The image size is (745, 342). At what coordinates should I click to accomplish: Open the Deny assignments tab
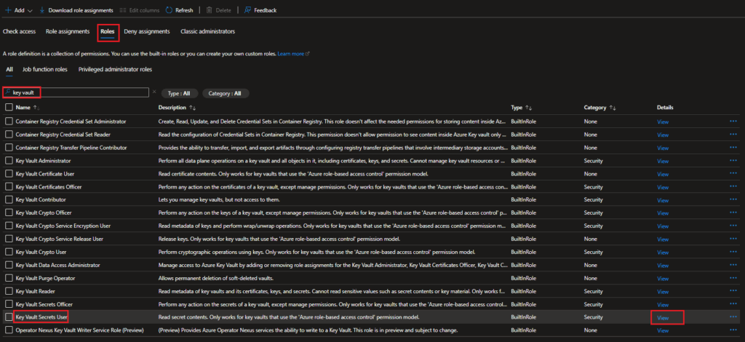coord(147,31)
